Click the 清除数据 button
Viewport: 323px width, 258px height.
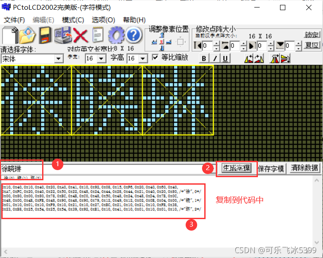click(304, 168)
